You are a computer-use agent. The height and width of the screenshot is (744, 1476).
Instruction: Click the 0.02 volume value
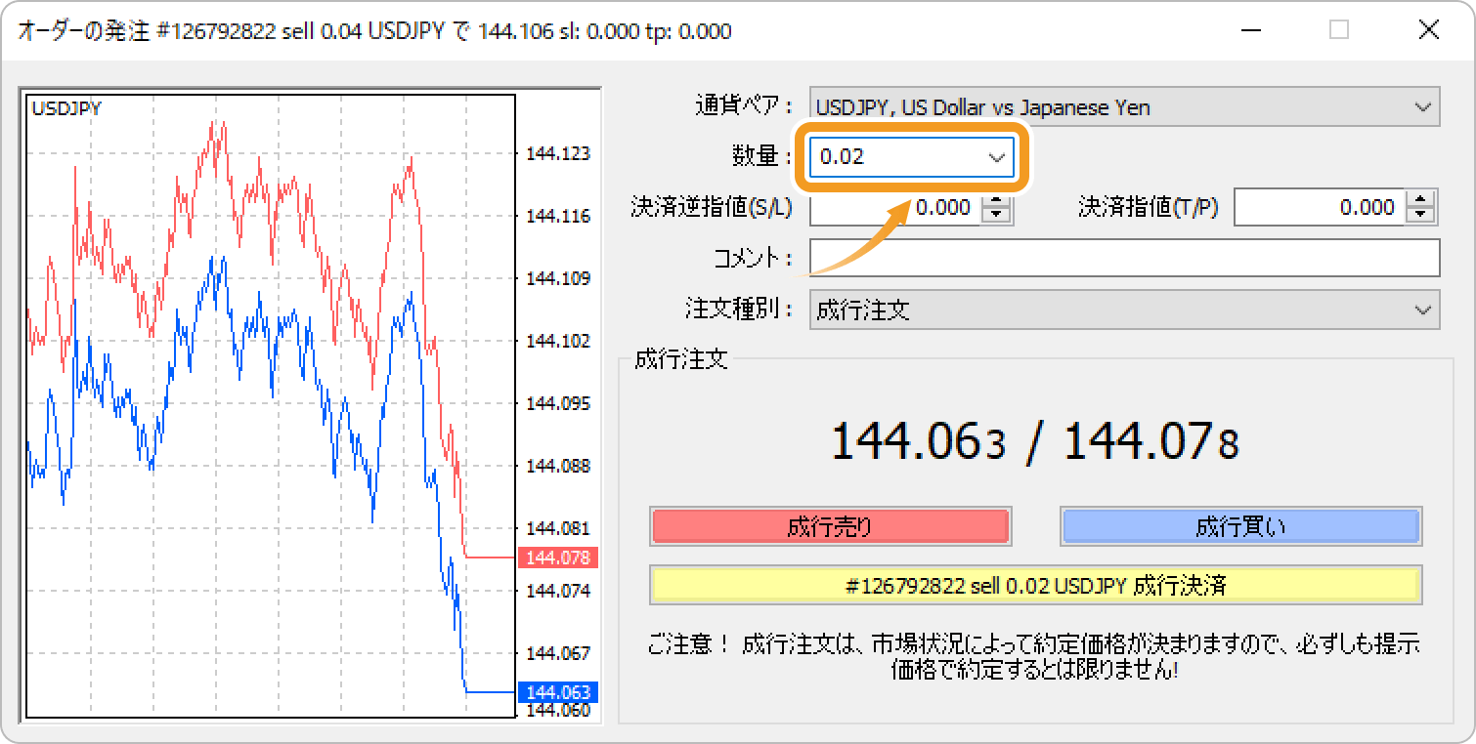[x=843, y=157]
